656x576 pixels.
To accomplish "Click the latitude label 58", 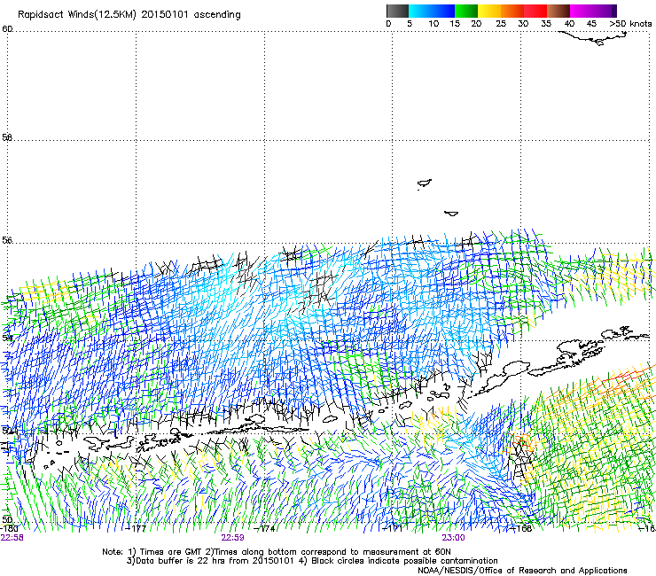I will point(7,137).
